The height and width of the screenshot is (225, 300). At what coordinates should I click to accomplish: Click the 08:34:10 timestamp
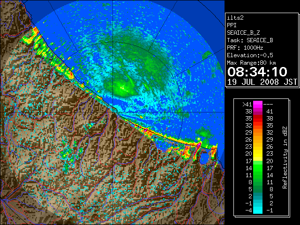257,72
